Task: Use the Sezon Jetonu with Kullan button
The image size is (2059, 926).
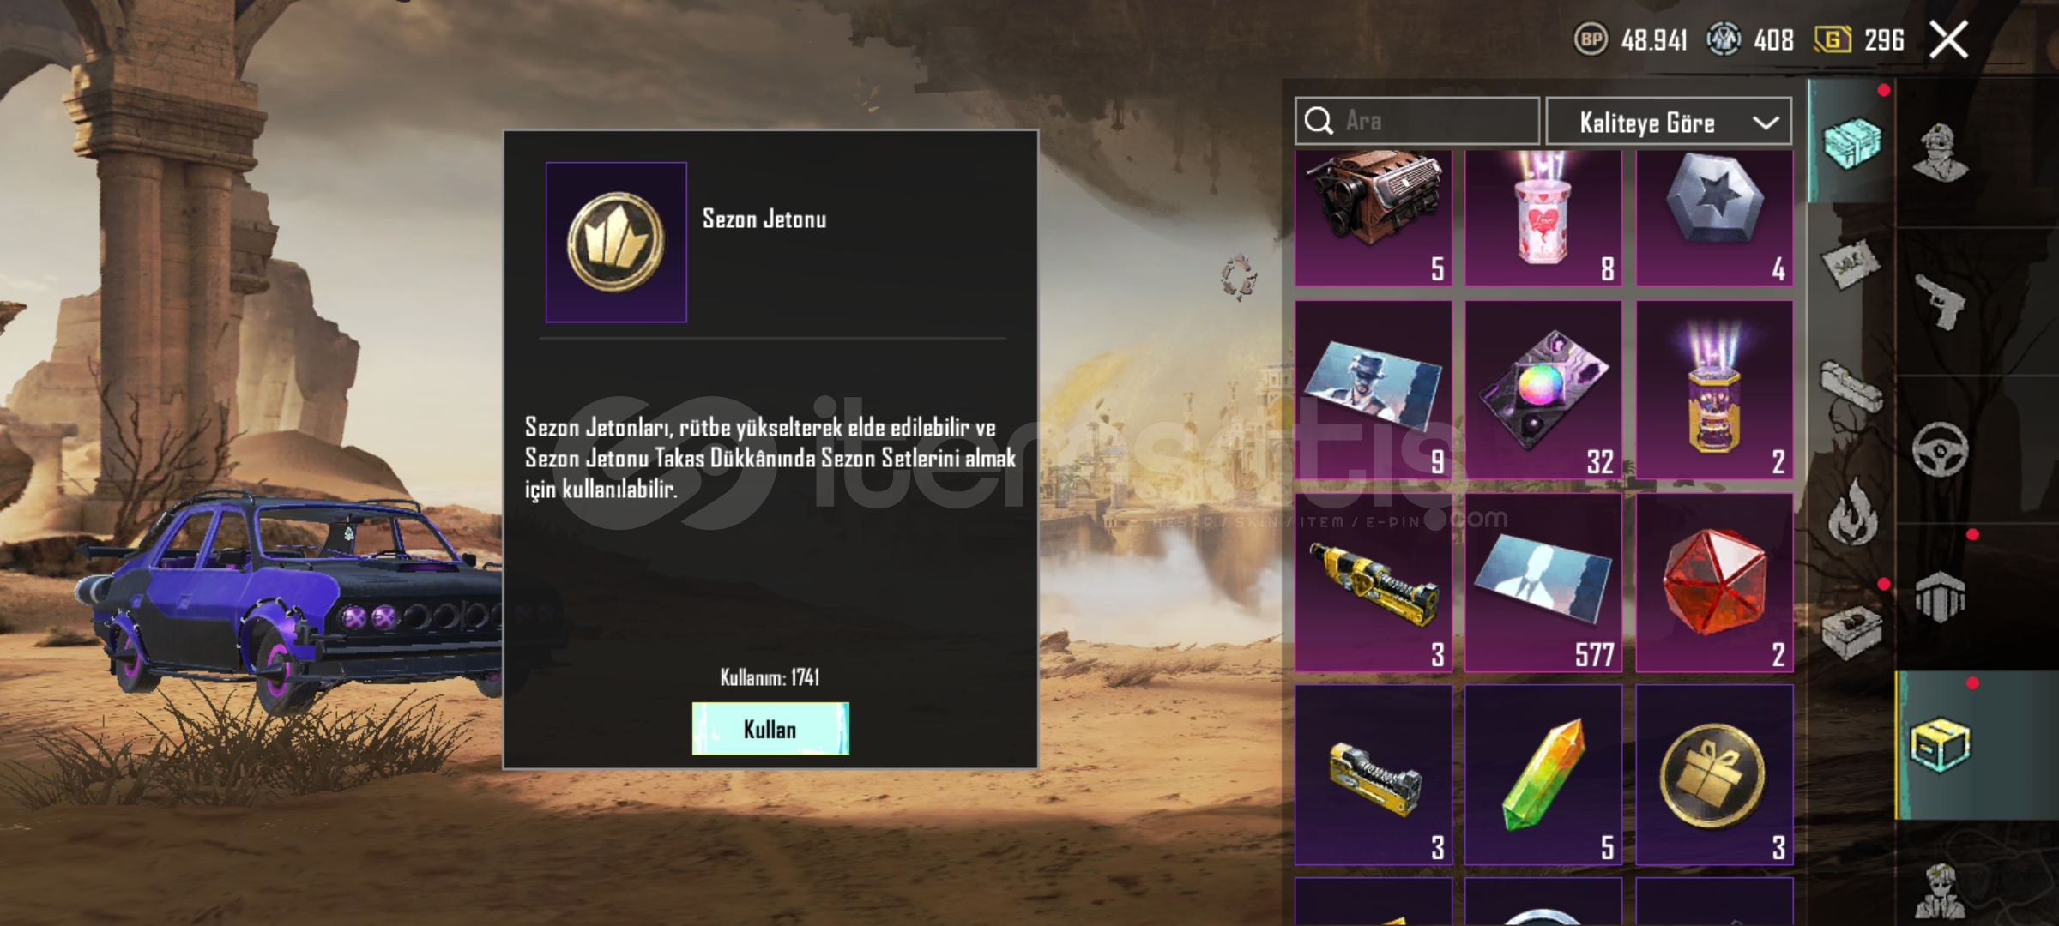Action: point(770,729)
